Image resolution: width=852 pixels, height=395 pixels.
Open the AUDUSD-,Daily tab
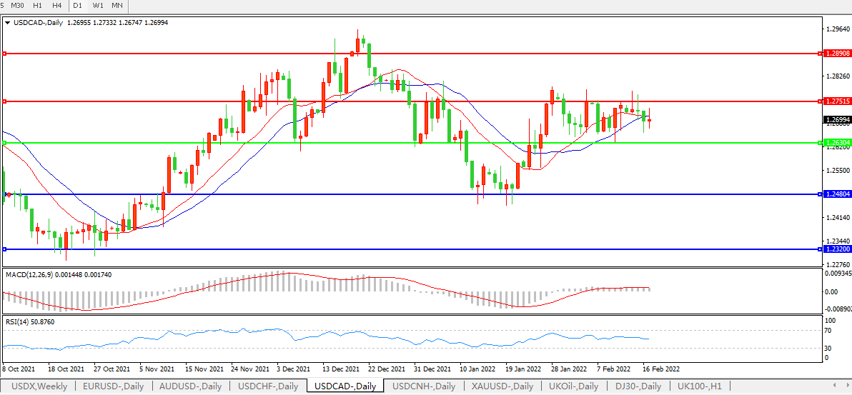point(191,386)
